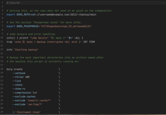Click line number 18 in the gutter
This screenshot has height=115, width=166.
[x=2, y=69]
